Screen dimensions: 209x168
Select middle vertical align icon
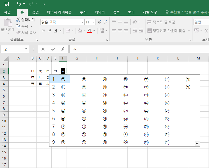coord(120,22)
